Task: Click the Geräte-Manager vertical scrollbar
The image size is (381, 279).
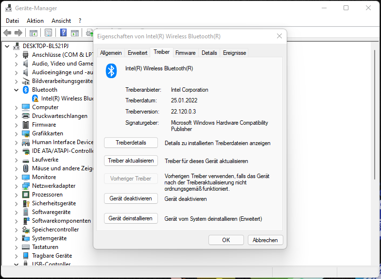Action: point(375,114)
